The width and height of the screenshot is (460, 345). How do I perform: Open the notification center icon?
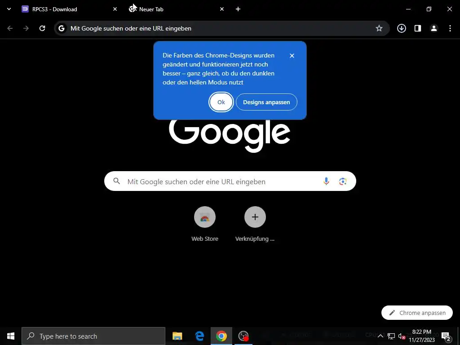pyautogui.click(x=446, y=336)
